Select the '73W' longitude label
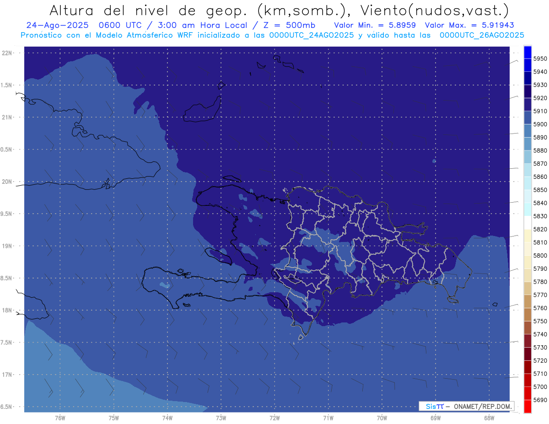This screenshot has height=424, width=549. [221, 418]
